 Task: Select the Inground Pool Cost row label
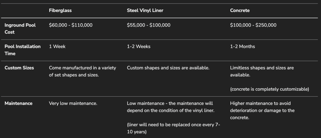[20, 28]
